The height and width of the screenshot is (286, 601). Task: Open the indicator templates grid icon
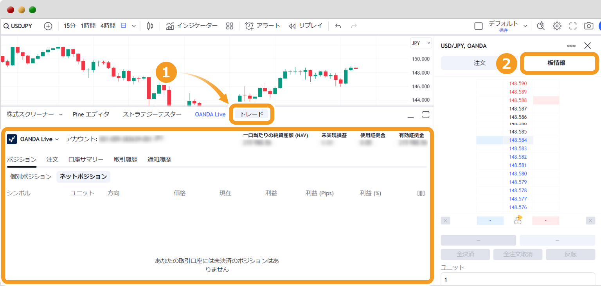click(x=230, y=26)
